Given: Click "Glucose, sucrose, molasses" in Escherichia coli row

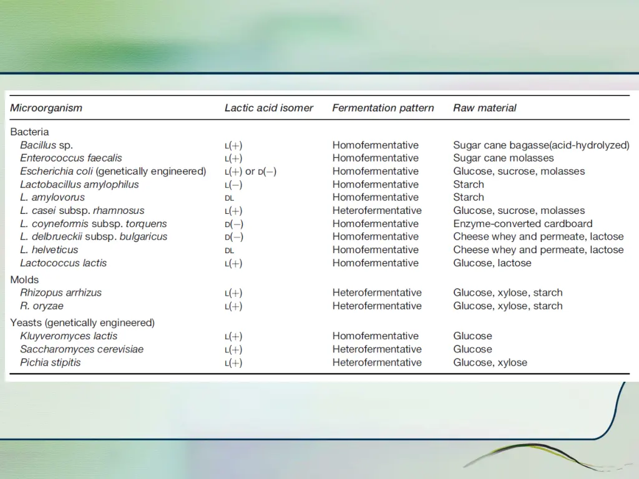Looking at the screenshot, I should tap(519, 172).
